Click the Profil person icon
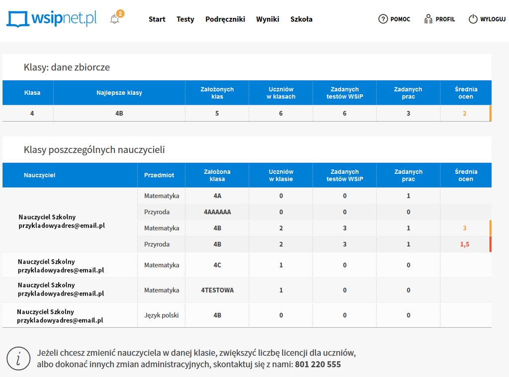 tap(428, 19)
